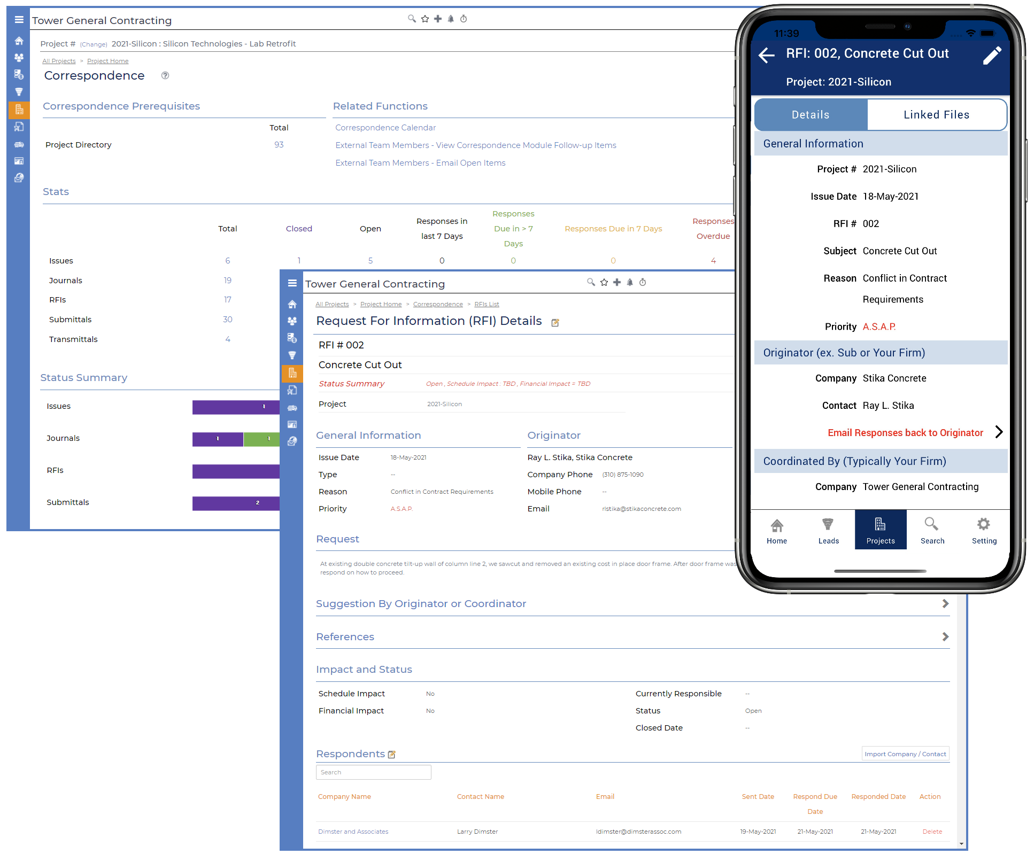Click the star favorites icon in top toolbar

click(x=425, y=19)
